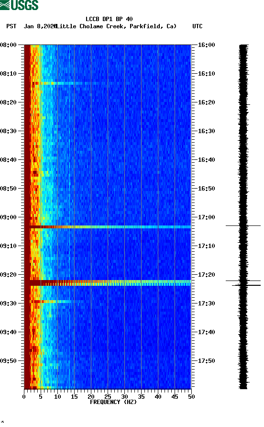The height and width of the screenshot is (427, 264).
Task: Click the 17:00 UTC time label
Action: coord(206,217)
